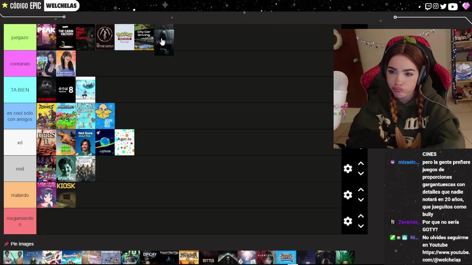Click the white xd tier label
This screenshot has height=265, width=472.
(20, 142)
